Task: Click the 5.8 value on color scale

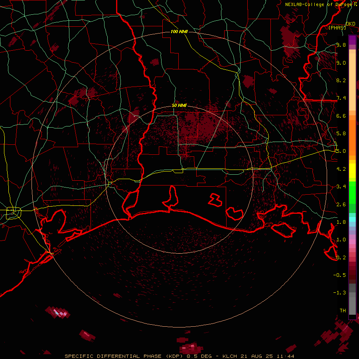Action: point(341,134)
